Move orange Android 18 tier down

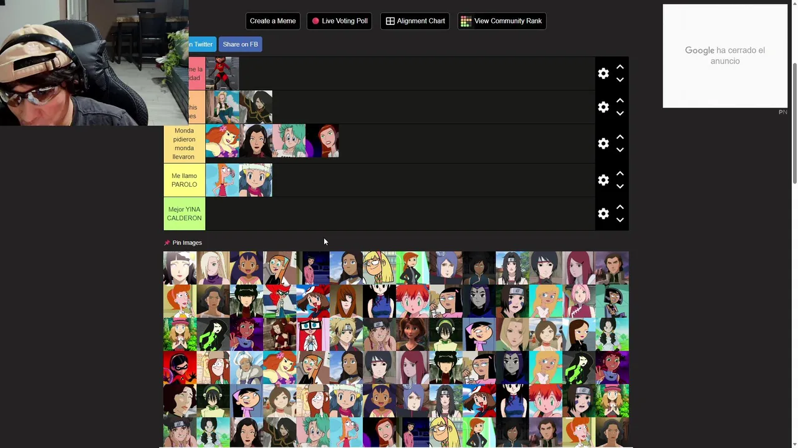pos(620,113)
